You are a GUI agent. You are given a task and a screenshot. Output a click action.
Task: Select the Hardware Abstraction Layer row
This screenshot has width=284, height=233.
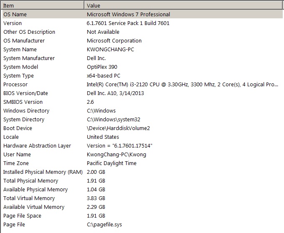pos(142,146)
